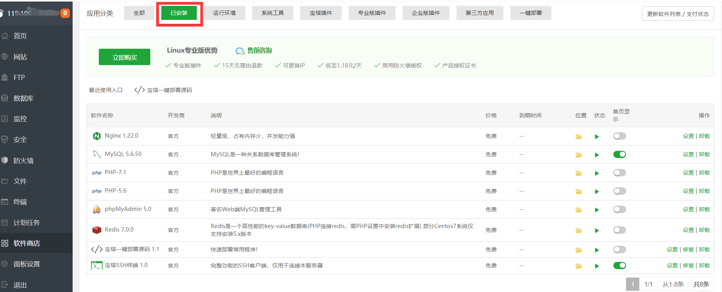Click 设置 for Redis 7.0.0
Screen dimensions: 722x292
(x=688, y=230)
